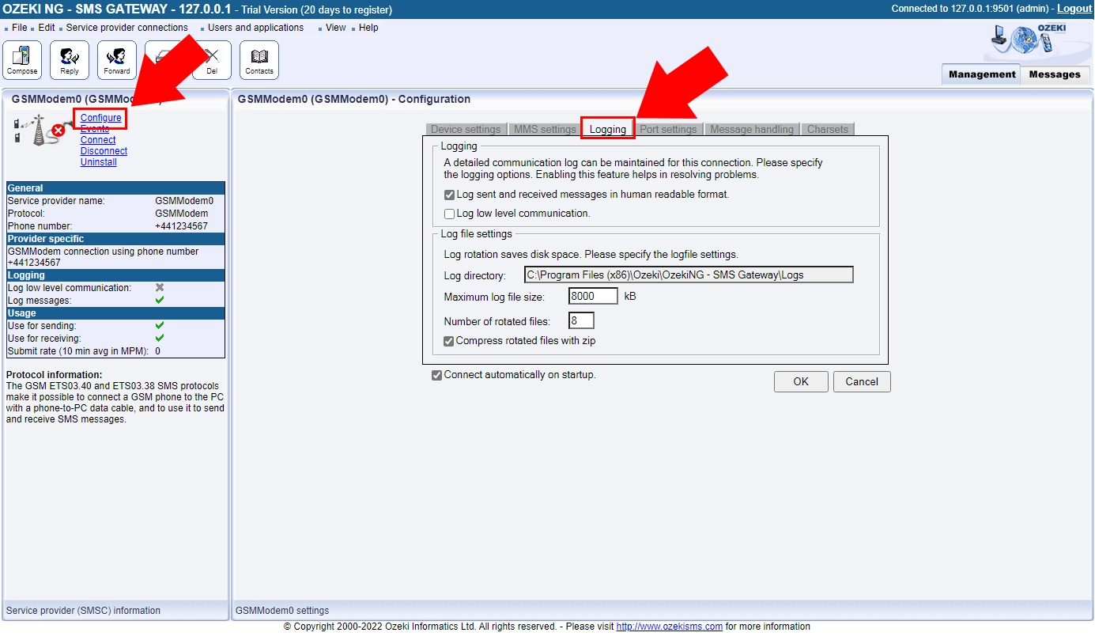Click the GSM modem antenna status icon
The image size is (1095, 640).
point(40,130)
